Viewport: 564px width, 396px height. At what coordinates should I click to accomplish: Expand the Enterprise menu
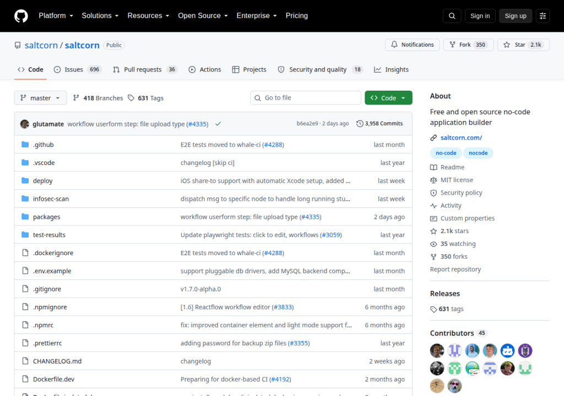tap(257, 16)
